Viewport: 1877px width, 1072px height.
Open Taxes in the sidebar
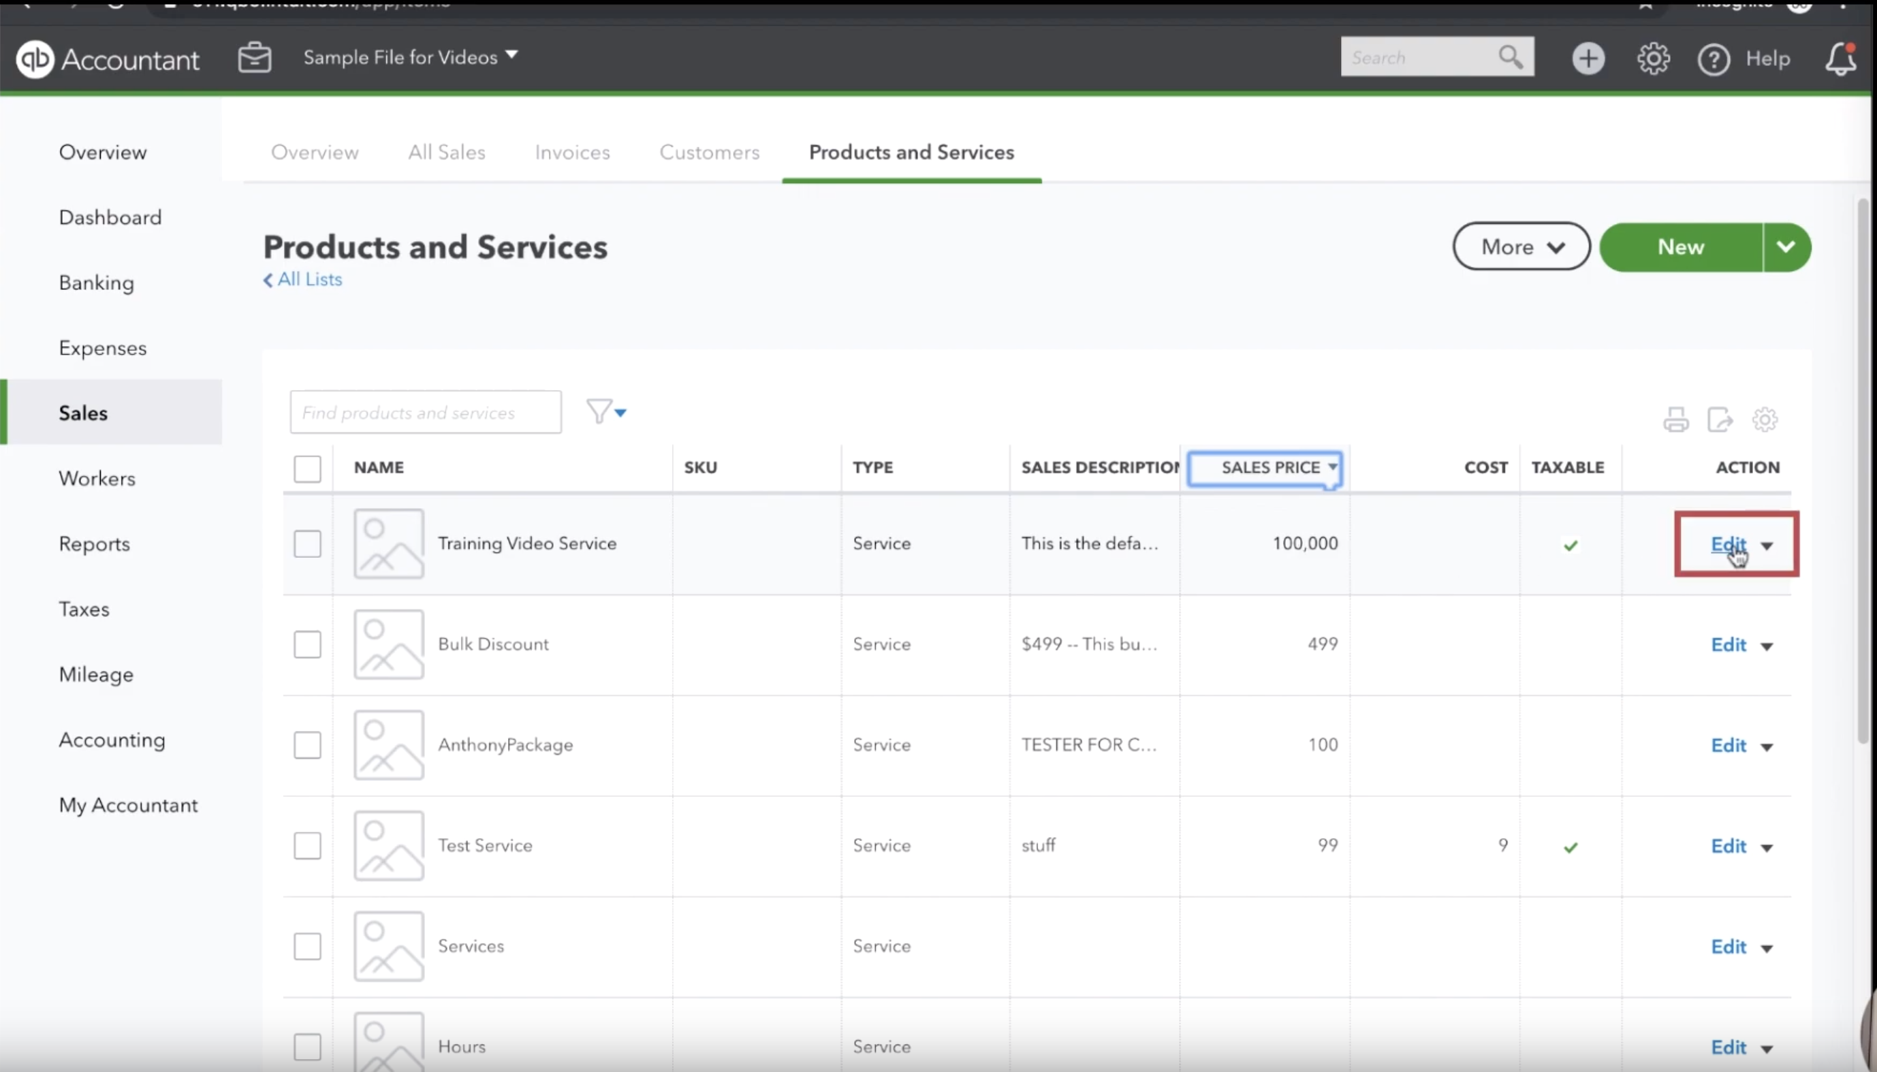pyautogui.click(x=84, y=609)
